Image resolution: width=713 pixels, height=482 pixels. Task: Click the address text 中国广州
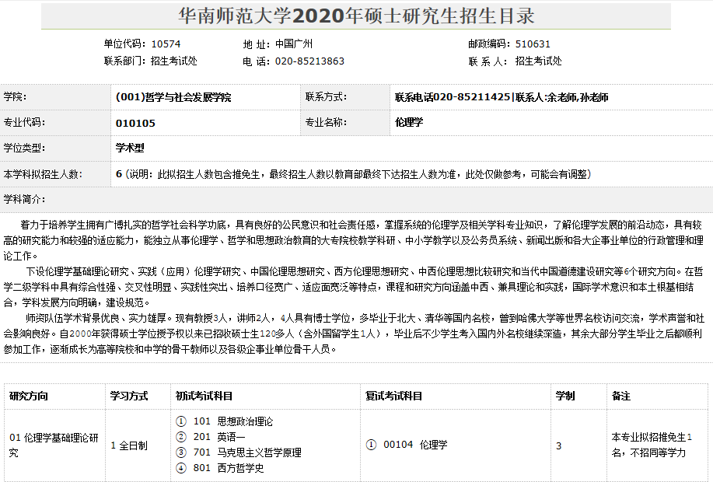click(x=294, y=44)
